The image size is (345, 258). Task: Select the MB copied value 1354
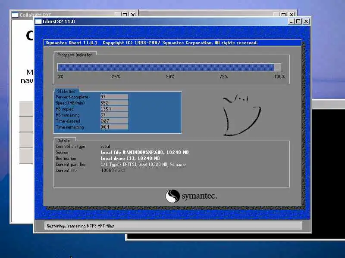coord(114,109)
